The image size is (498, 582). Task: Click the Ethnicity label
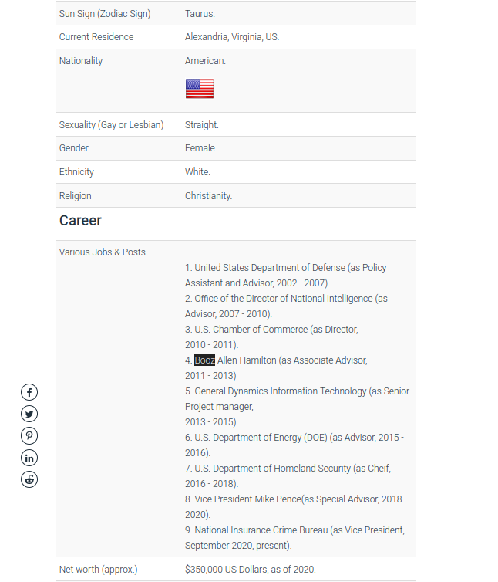tap(76, 172)
